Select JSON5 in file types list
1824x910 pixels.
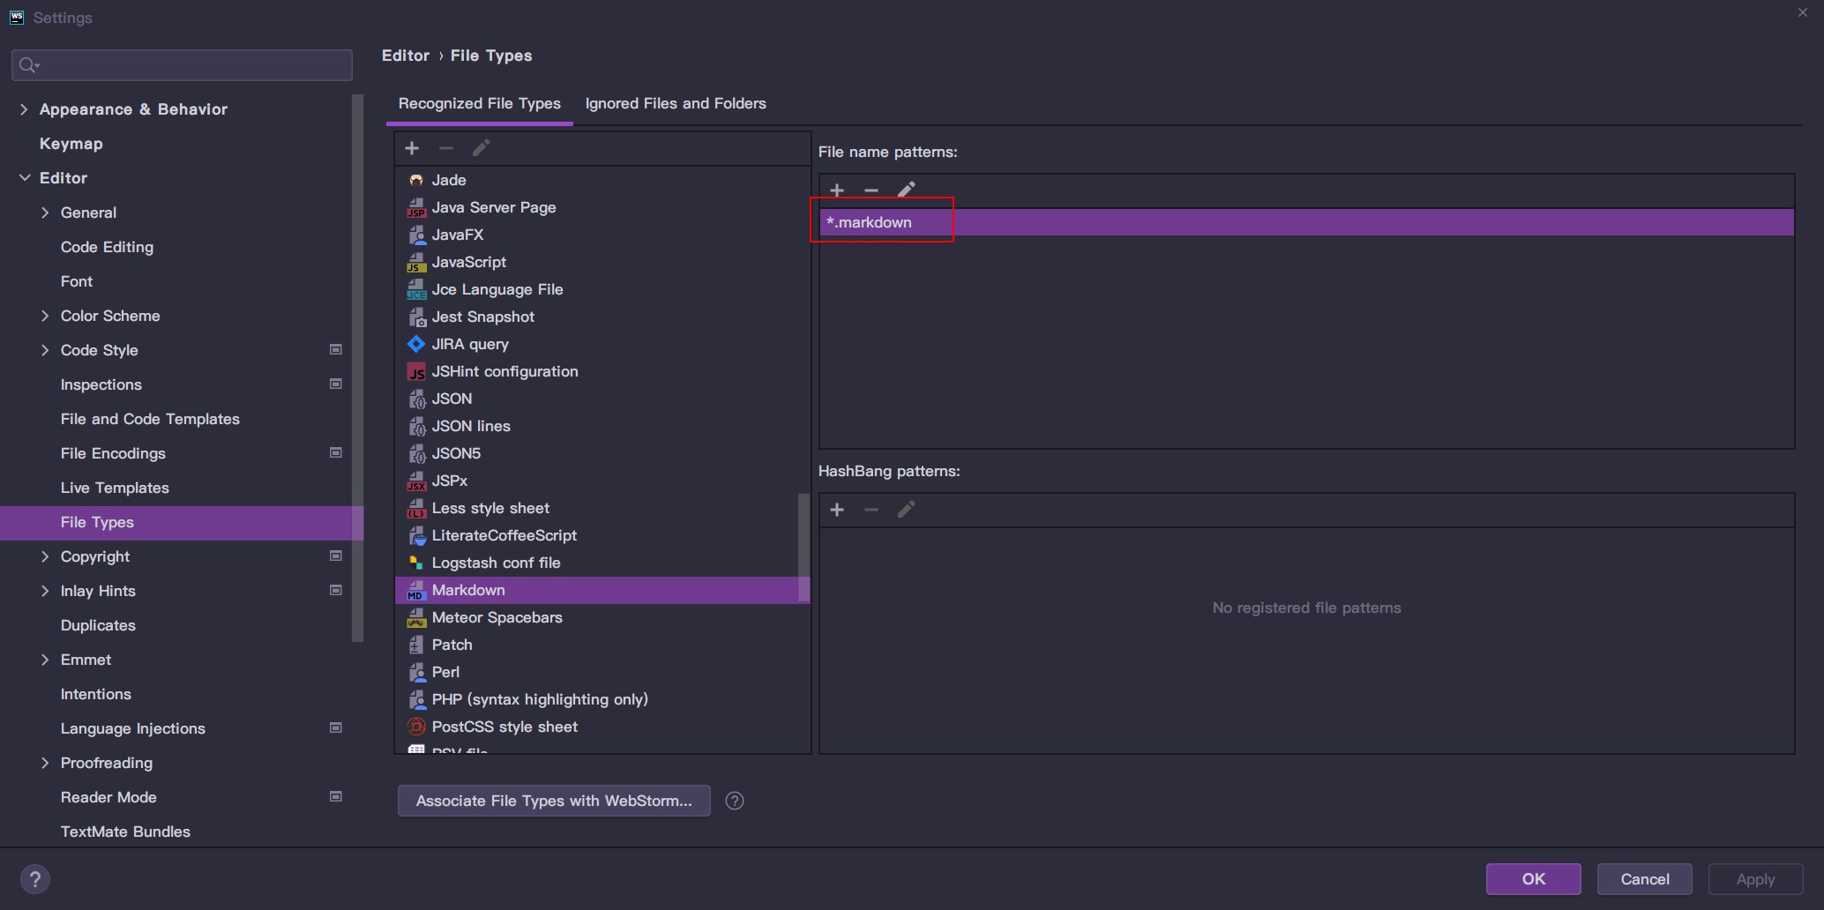pos(602,453)
